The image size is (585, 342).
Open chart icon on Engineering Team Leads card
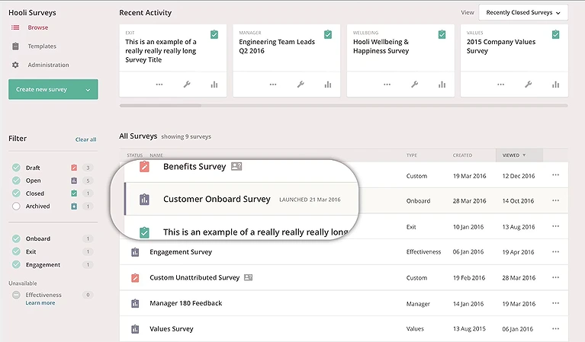[328, 85]
